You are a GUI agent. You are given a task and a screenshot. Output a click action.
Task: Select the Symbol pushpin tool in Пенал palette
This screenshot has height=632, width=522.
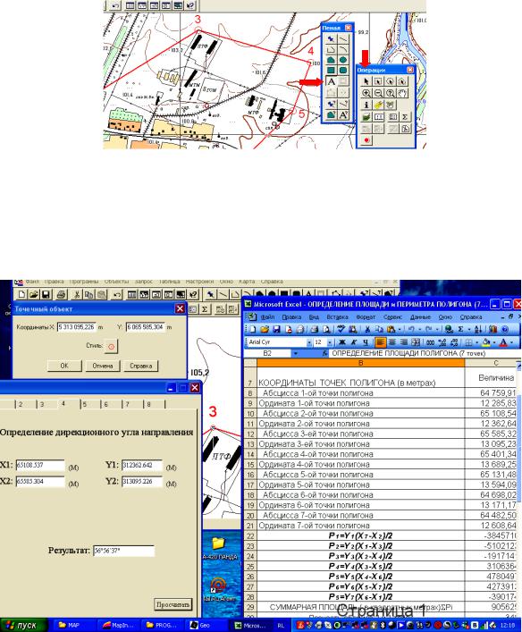331,39
